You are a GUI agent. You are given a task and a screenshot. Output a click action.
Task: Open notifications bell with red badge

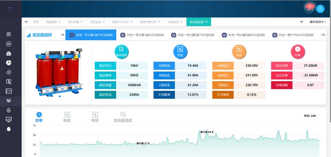[x=309, y=9]
